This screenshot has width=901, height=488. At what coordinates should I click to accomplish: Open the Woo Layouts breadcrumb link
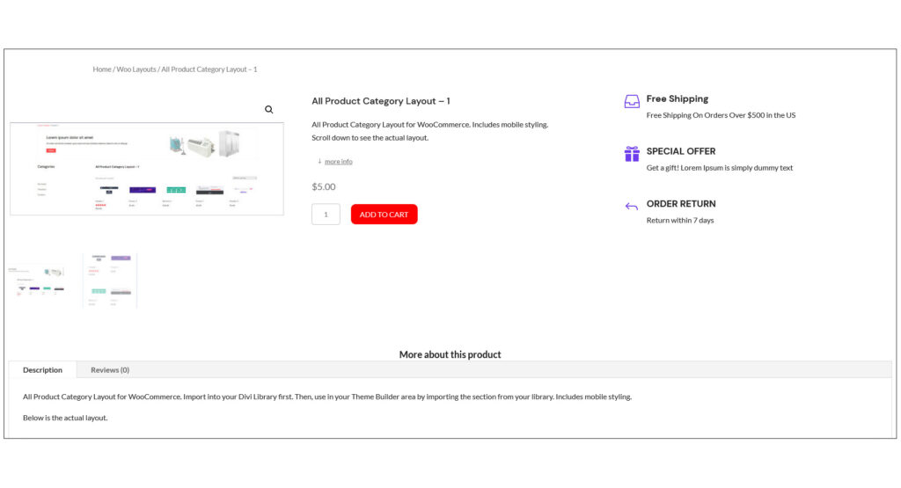point(136,69)
